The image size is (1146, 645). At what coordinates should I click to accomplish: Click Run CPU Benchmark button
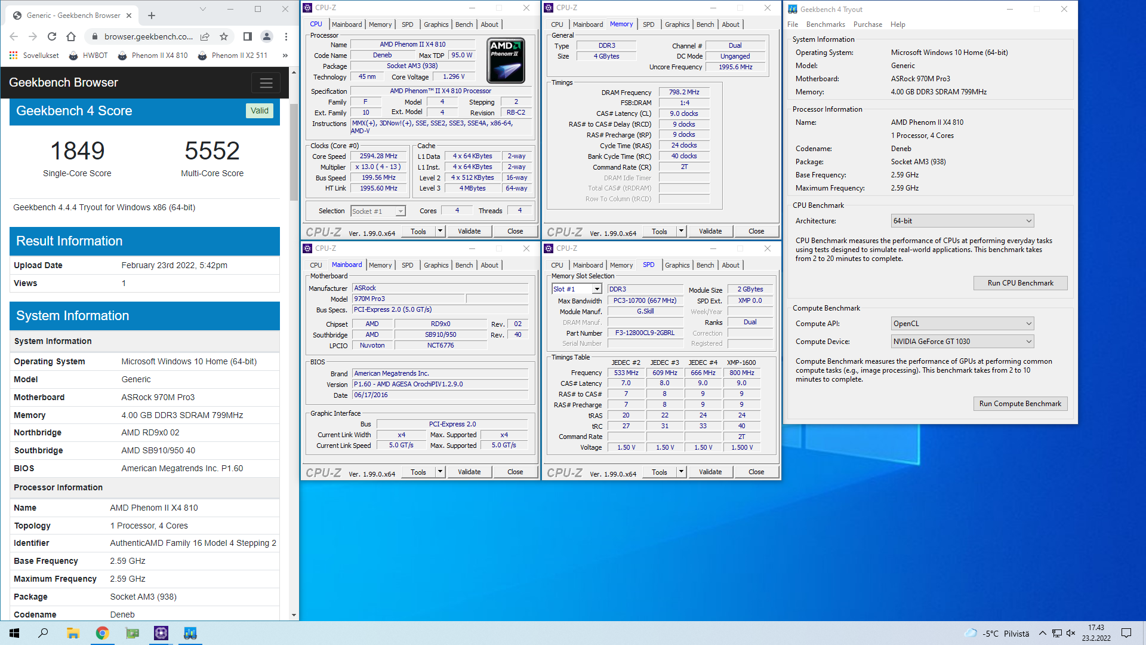click(1020, 283)
